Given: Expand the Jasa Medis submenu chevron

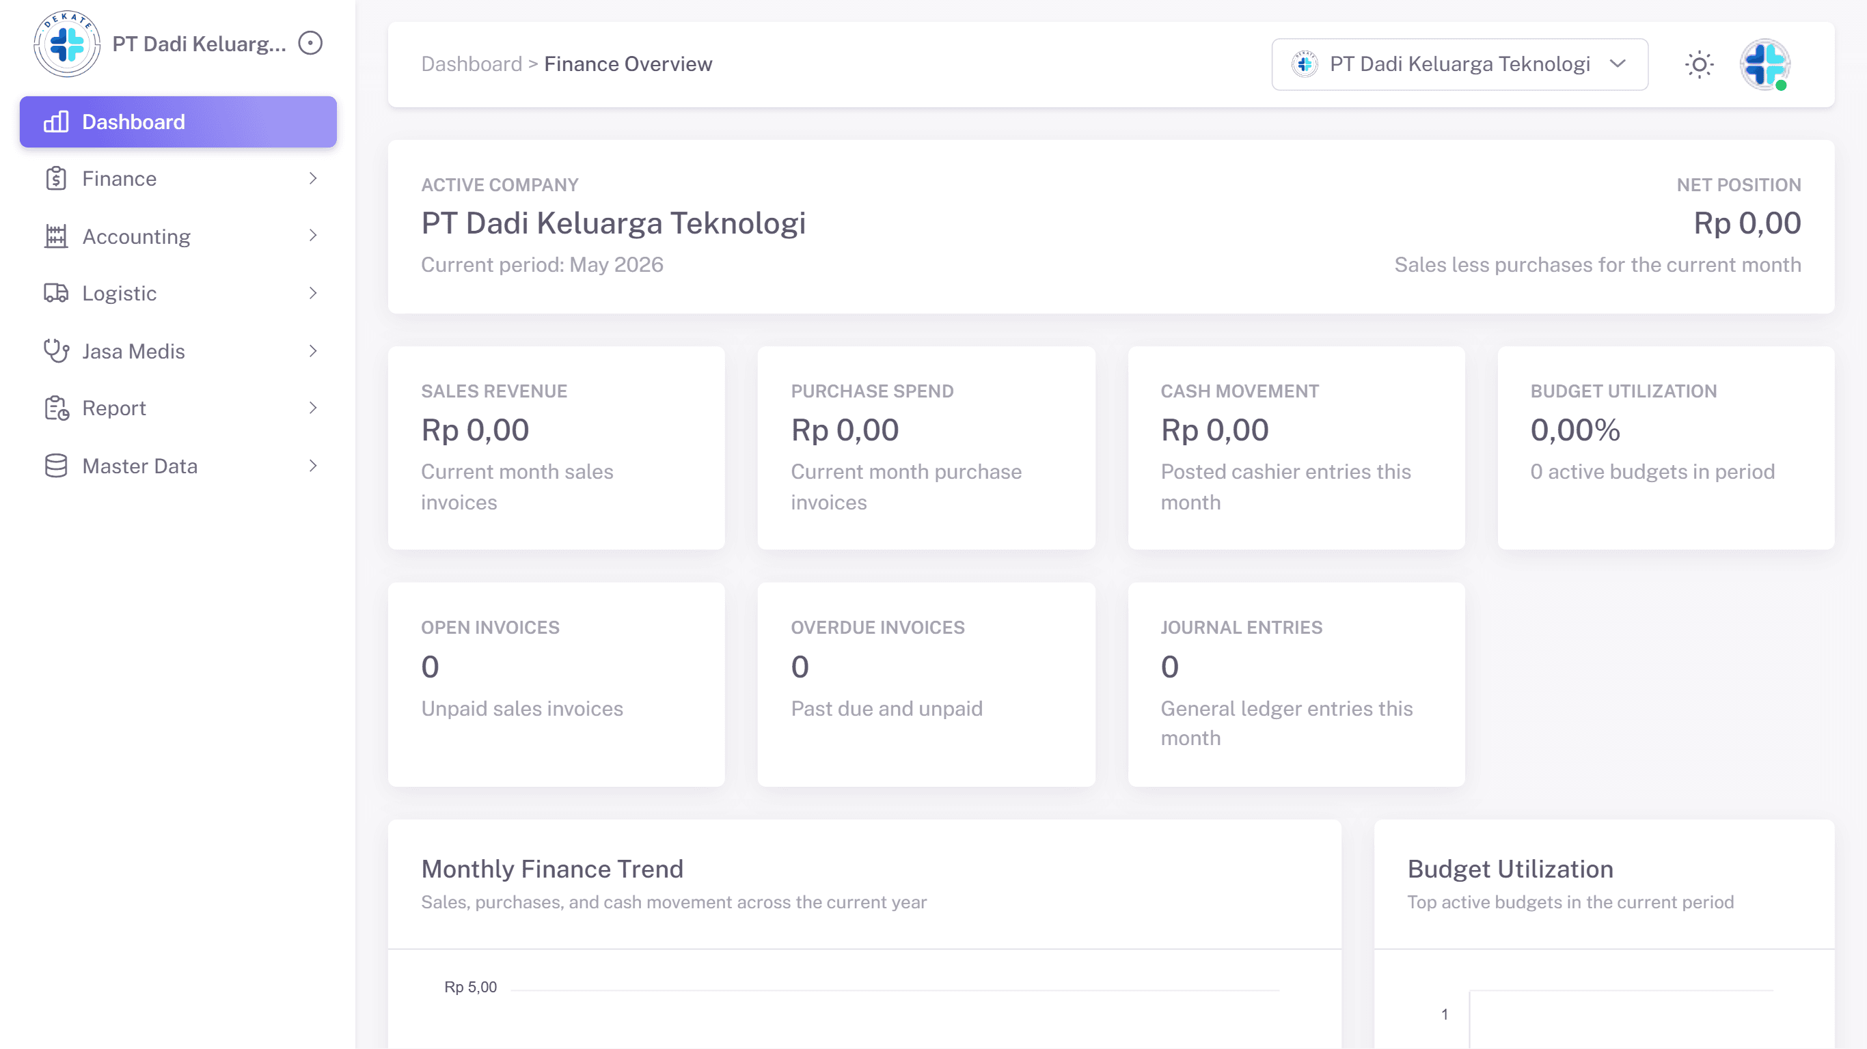Looking at the screenshot, I should pos(313,350).
